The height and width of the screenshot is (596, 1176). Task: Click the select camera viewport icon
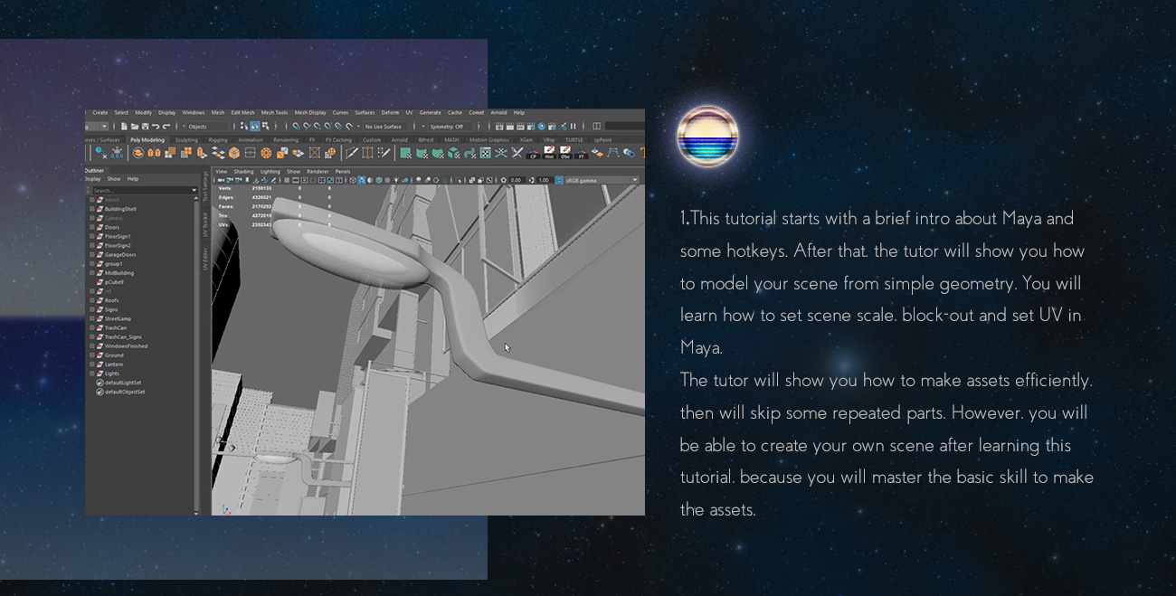tap(222, 180)
